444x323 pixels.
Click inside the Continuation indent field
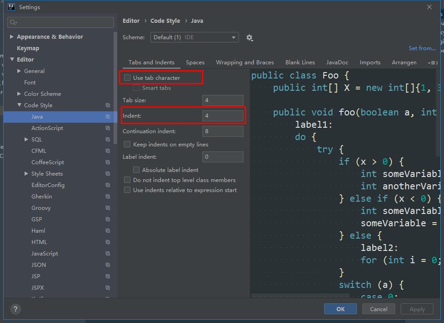click(222, 131)
